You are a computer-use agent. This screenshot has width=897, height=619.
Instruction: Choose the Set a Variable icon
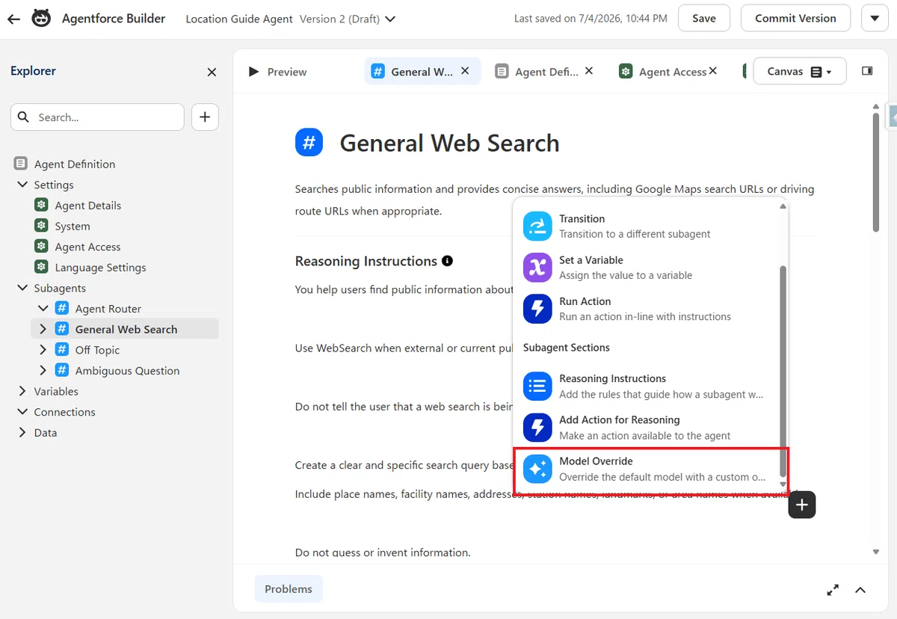pos(537,267)
